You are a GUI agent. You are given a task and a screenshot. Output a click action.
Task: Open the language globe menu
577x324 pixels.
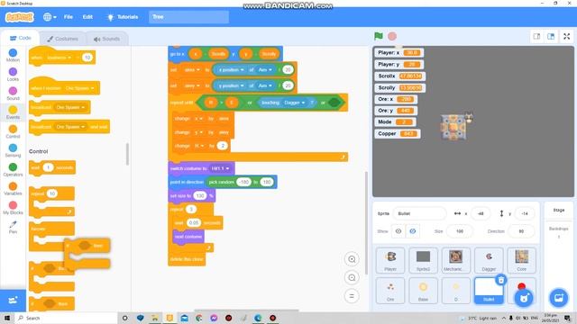pyautogui.click(x=50, y=17)
